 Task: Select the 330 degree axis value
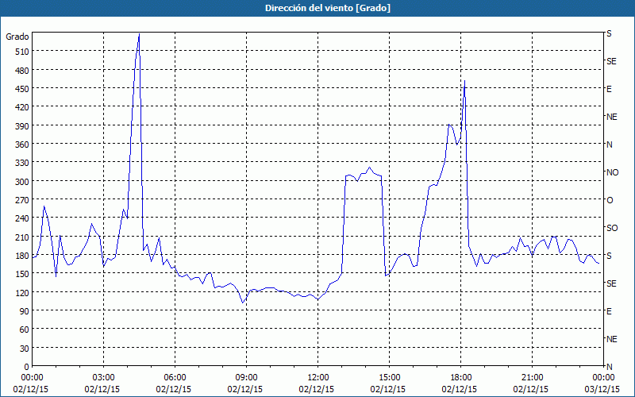tap(22, 163)
